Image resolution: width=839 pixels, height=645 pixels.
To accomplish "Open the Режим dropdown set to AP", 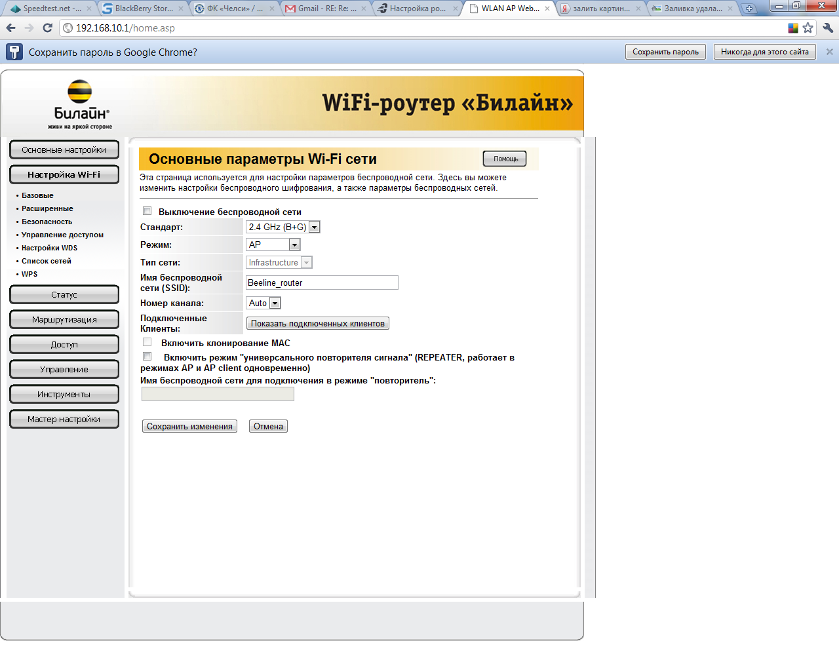I will click(x=273, y=244).
